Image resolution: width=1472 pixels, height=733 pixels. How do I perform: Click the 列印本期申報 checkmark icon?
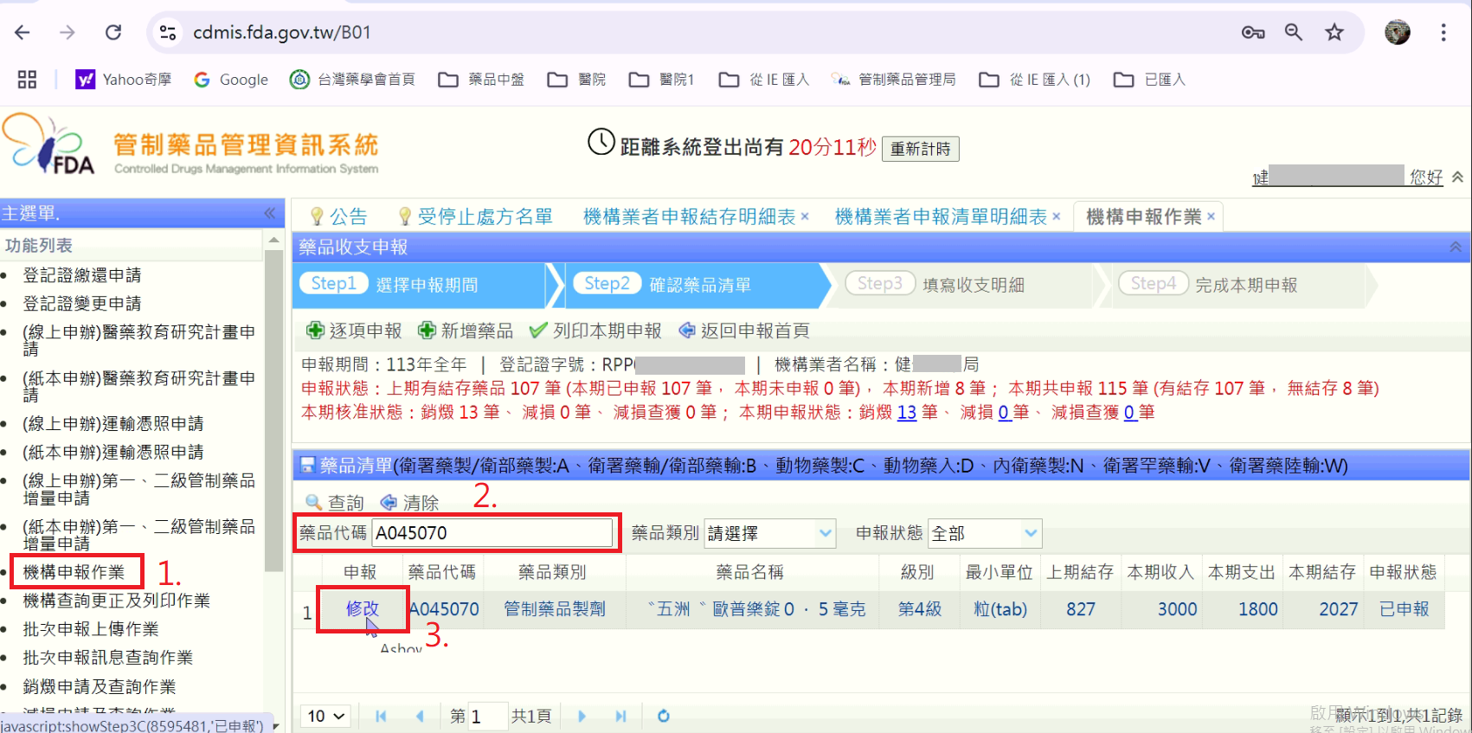(x=538, y=331)
